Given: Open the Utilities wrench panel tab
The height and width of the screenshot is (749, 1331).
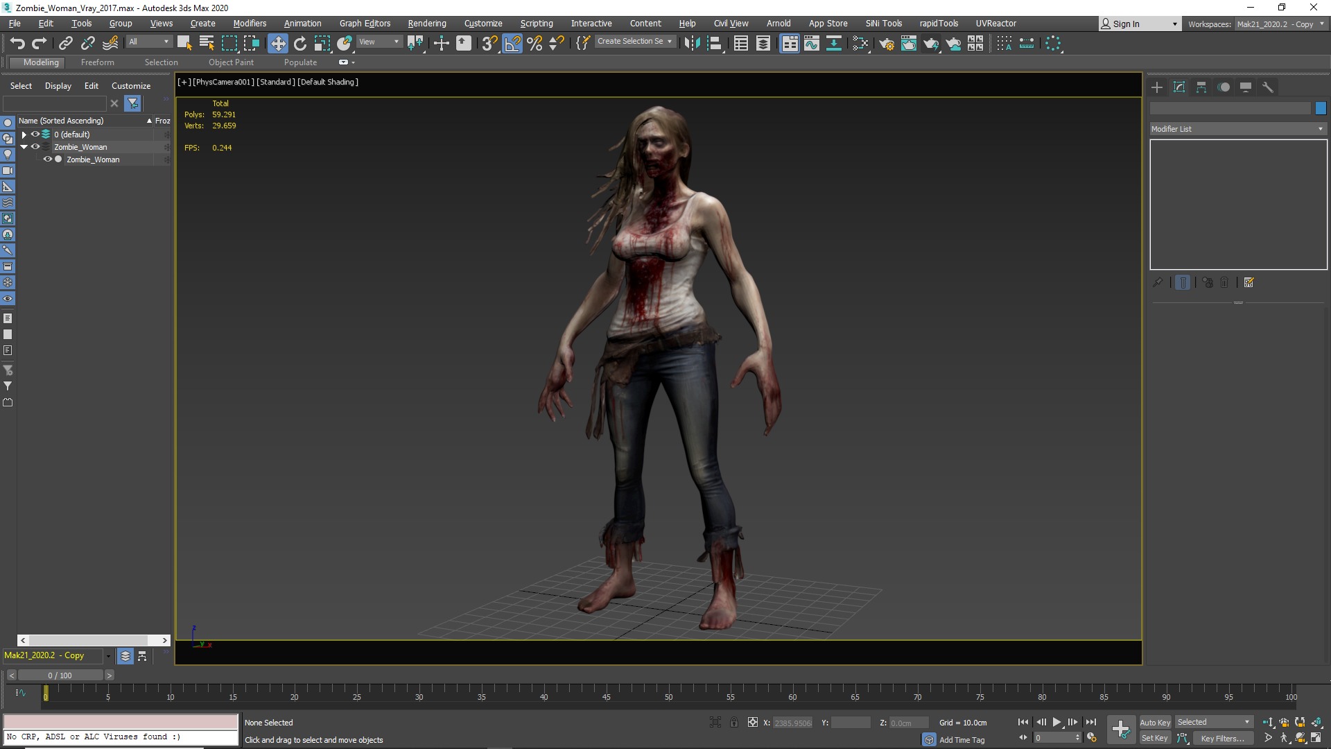Looking at the screenshot, I should (1268, 87).
